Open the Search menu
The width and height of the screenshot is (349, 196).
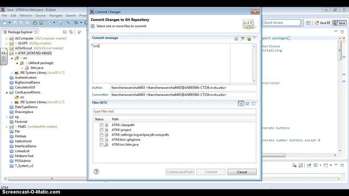[70, 15]
